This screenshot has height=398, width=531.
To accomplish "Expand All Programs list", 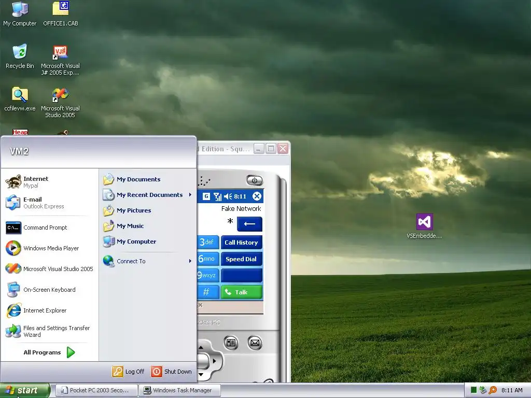I will 49,352.
